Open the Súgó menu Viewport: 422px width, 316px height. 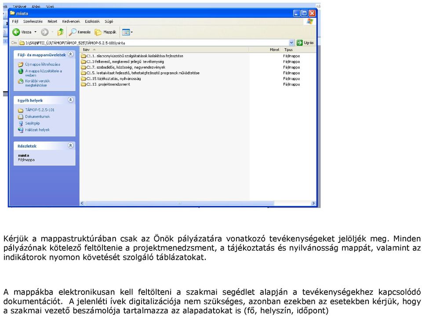coord(109,22)
